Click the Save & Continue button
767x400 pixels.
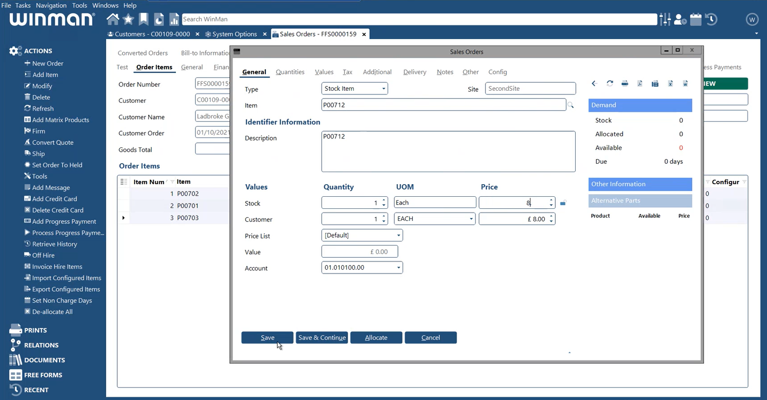322,338
